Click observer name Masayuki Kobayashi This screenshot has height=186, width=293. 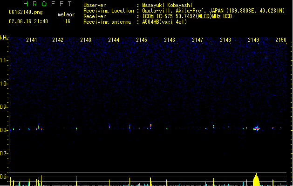(167, 5)
